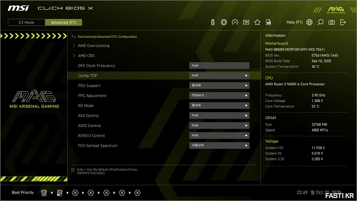
Task: Select the NX Mode label
Action: 86,105
